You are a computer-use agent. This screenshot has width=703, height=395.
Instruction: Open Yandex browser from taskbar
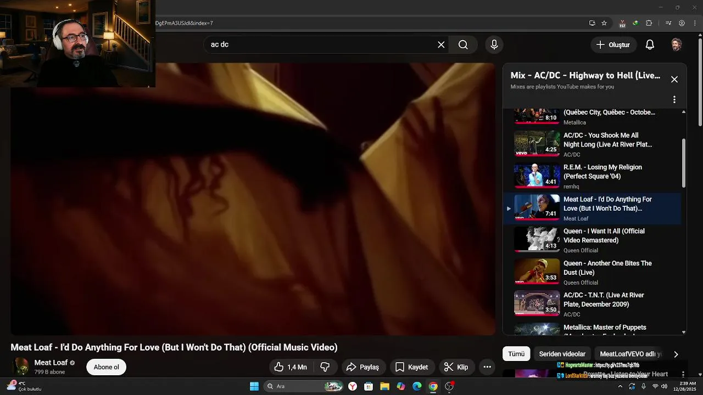click(x=353, y=386)
